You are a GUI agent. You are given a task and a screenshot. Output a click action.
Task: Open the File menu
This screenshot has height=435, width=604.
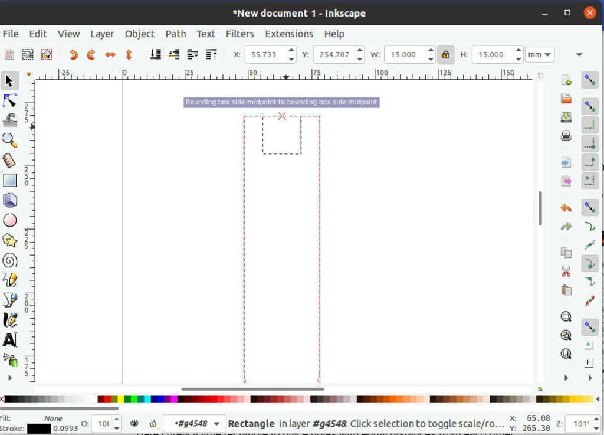tap(11, 34)
